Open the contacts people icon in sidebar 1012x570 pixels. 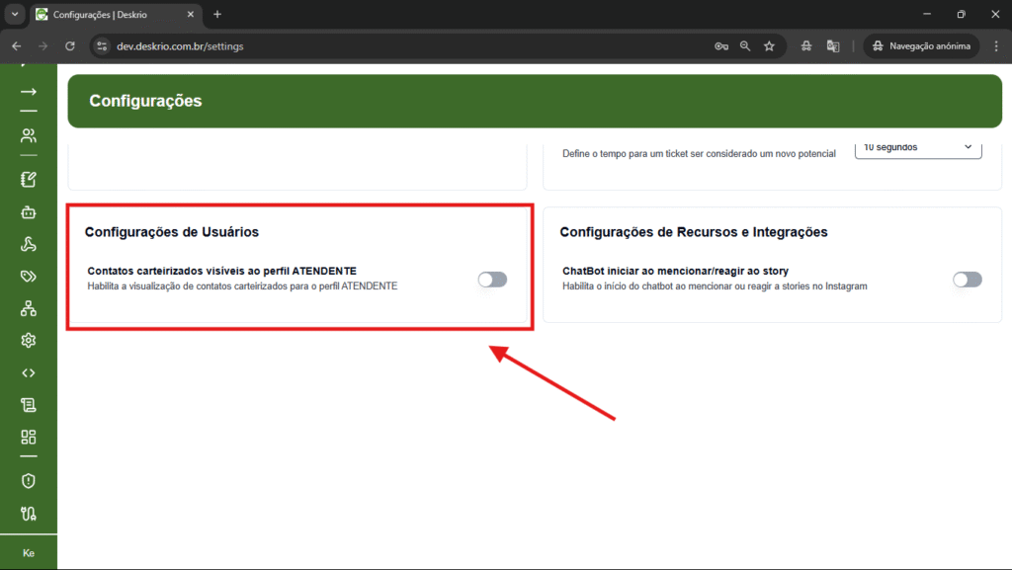tap(29, 135)
